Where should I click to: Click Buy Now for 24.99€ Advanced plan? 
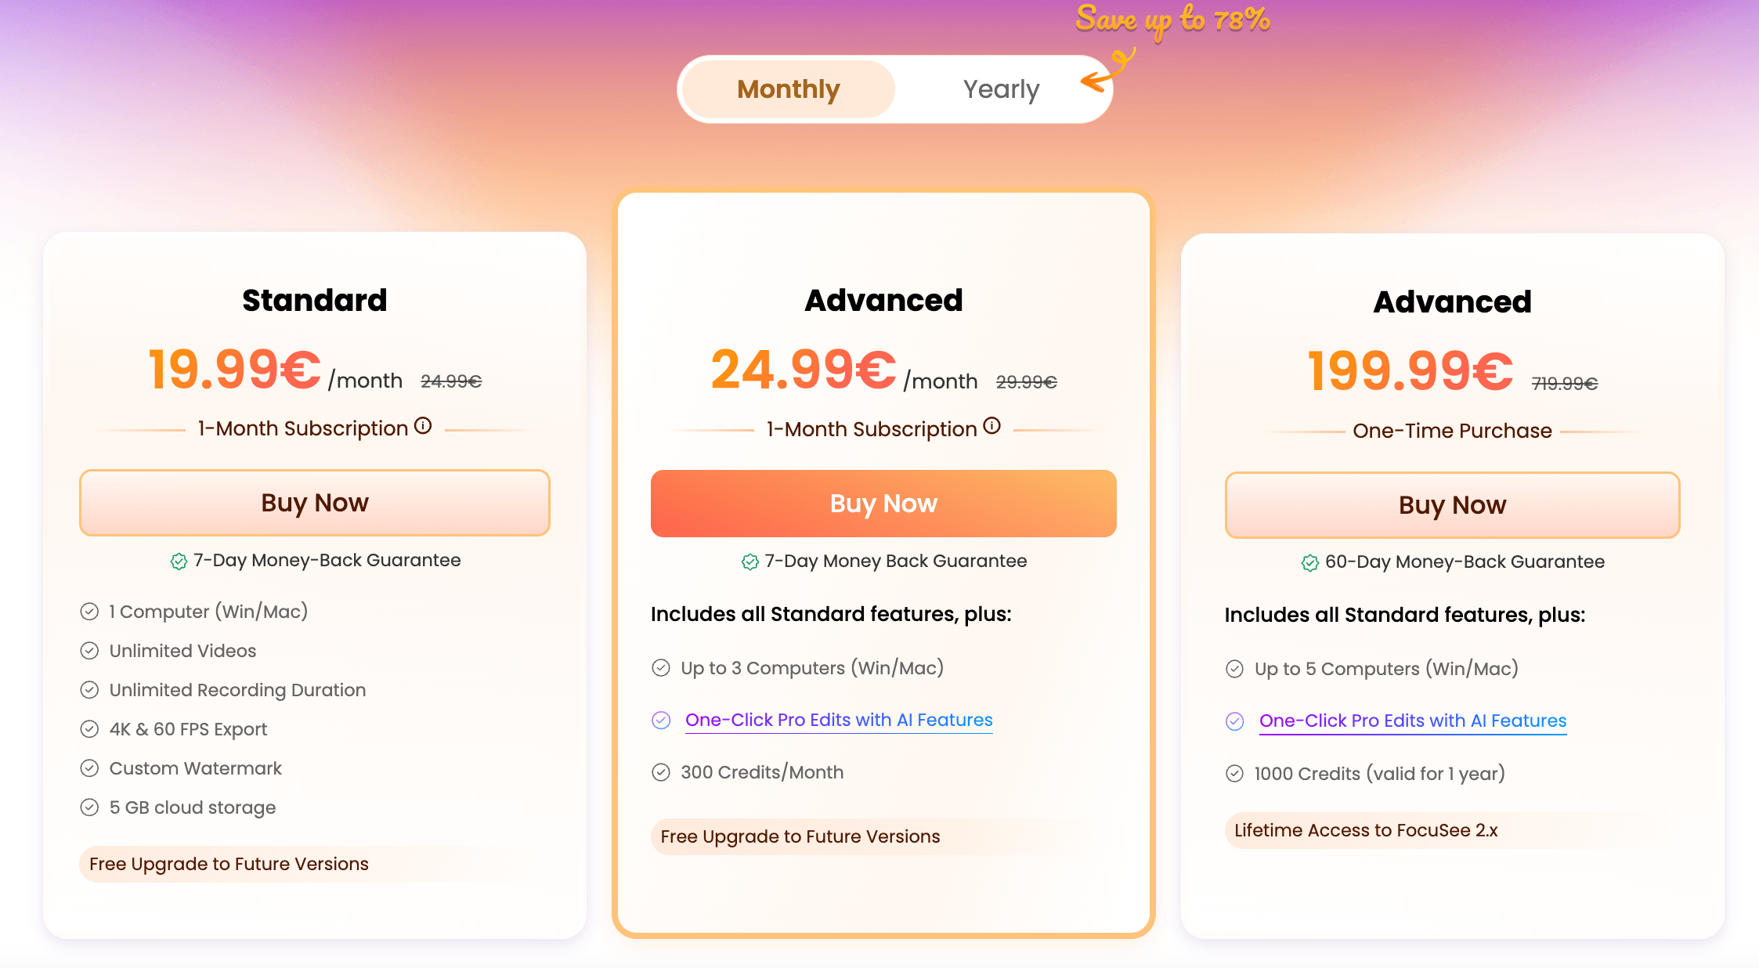point(883,504)
